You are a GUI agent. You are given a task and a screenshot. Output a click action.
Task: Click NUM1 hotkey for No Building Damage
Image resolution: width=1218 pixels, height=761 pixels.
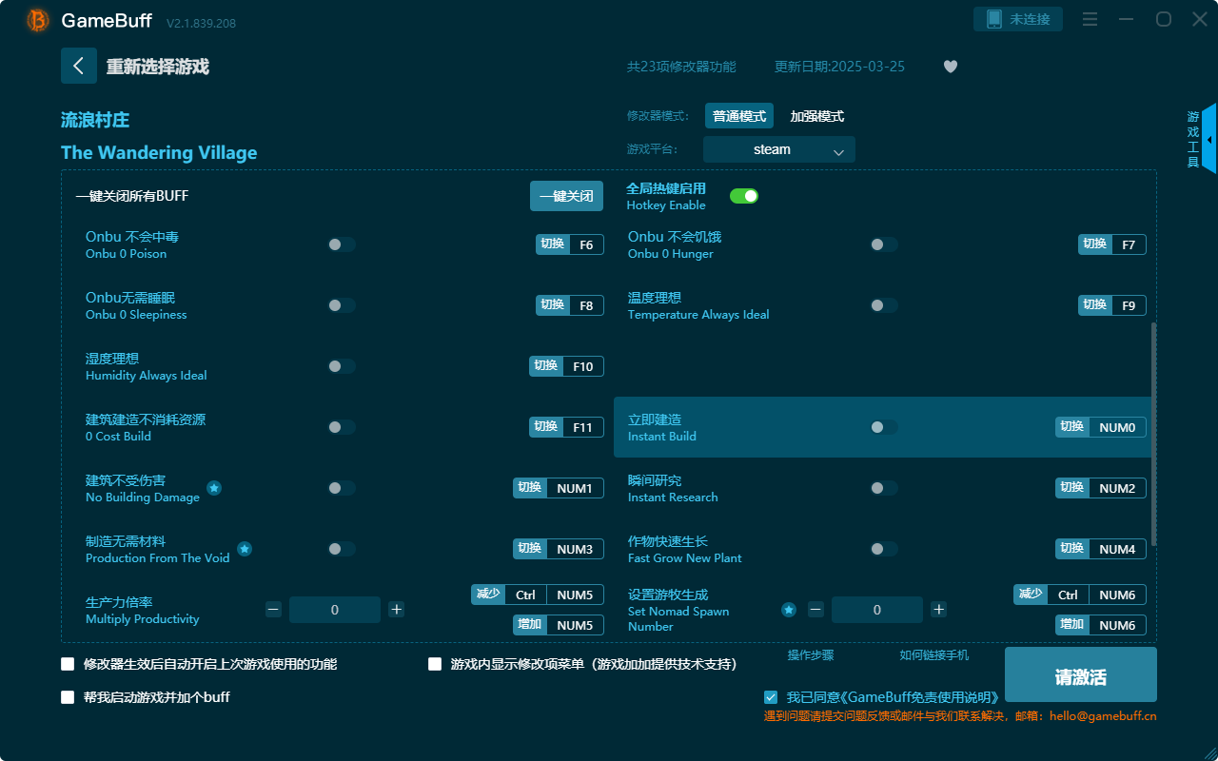559,488
